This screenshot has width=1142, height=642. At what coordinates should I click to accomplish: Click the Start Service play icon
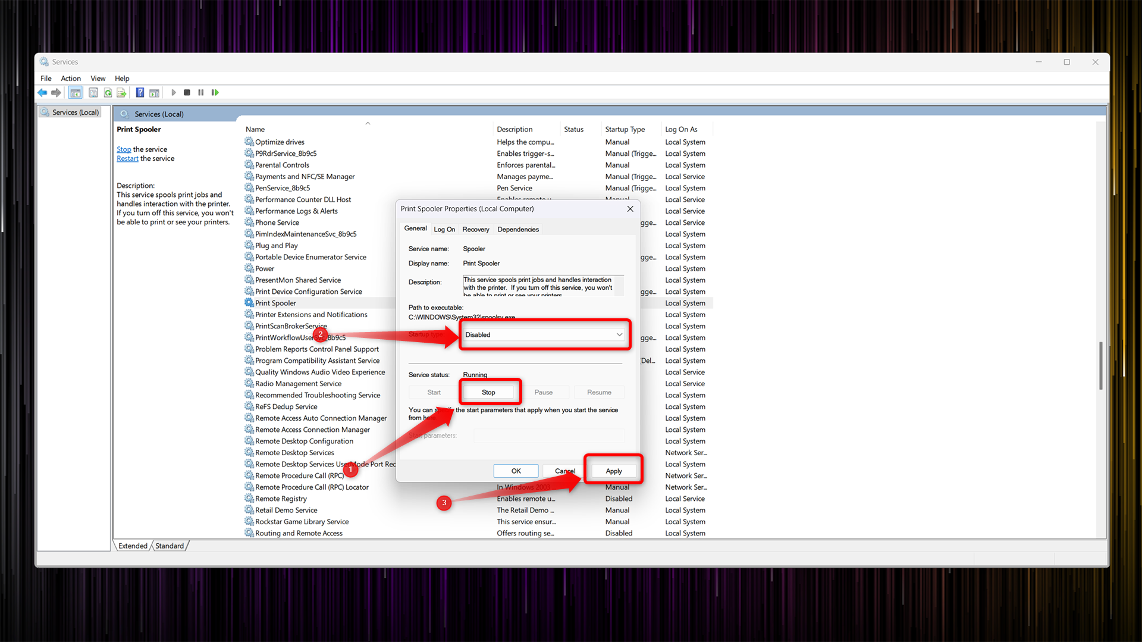(x=174, y=92)
